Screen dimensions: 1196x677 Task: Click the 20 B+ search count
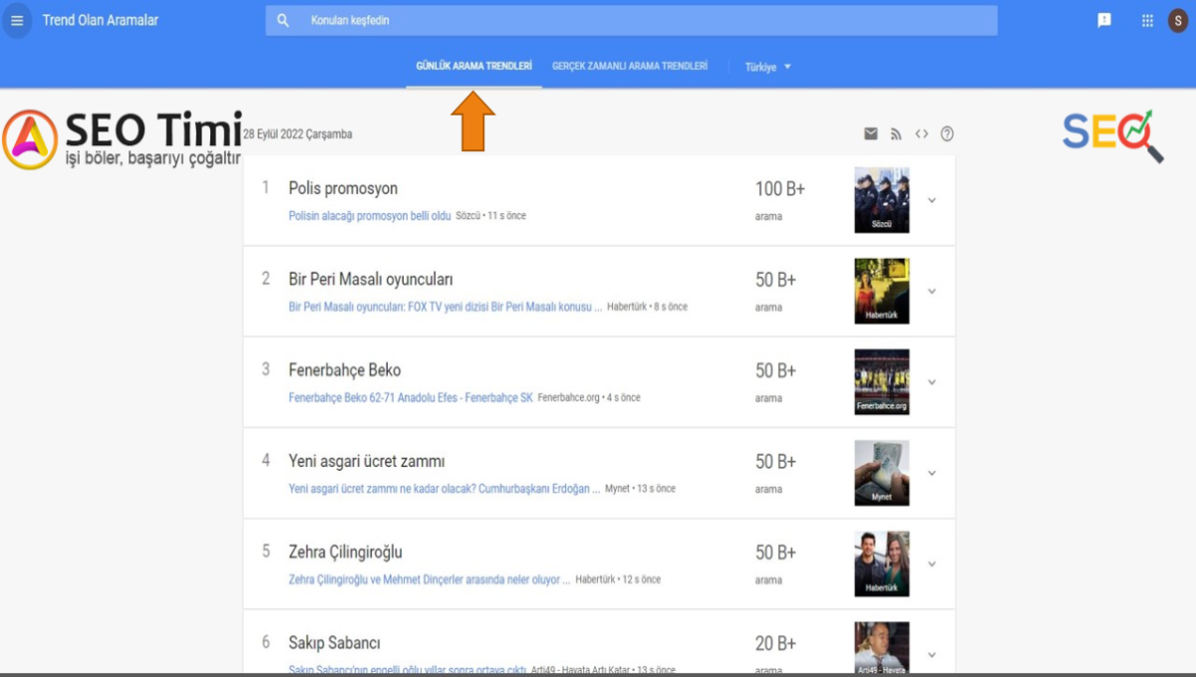(776, 643)
